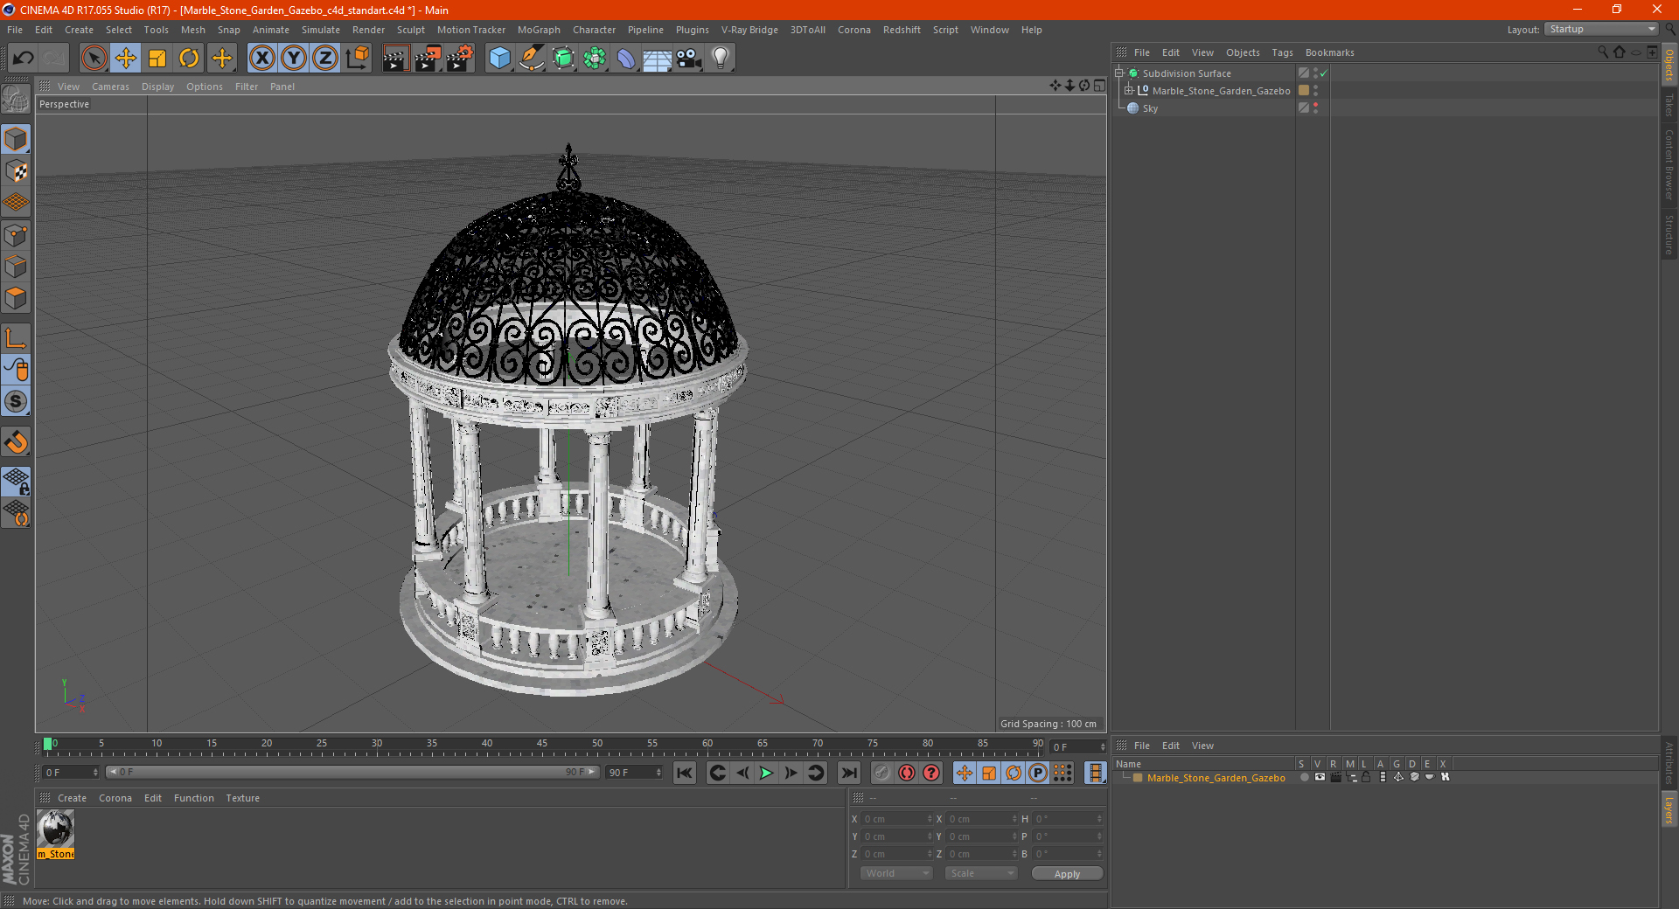Toggle Parameter (P) keyframe recording button
This screenshot has width=1679, height=909.
tap(1038, 773)
